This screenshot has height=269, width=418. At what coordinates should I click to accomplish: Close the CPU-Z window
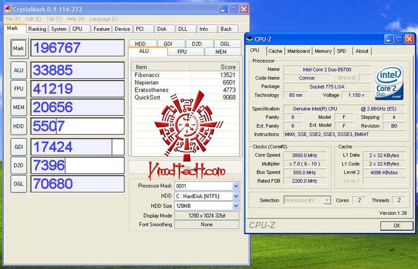click(409, 40)
